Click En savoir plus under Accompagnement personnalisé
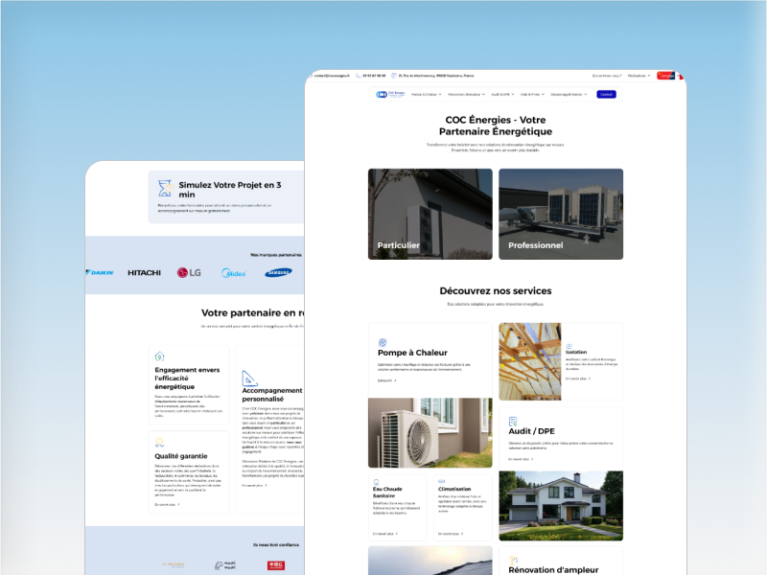Viewport: 767px width, 575px height. pos(254,486)
